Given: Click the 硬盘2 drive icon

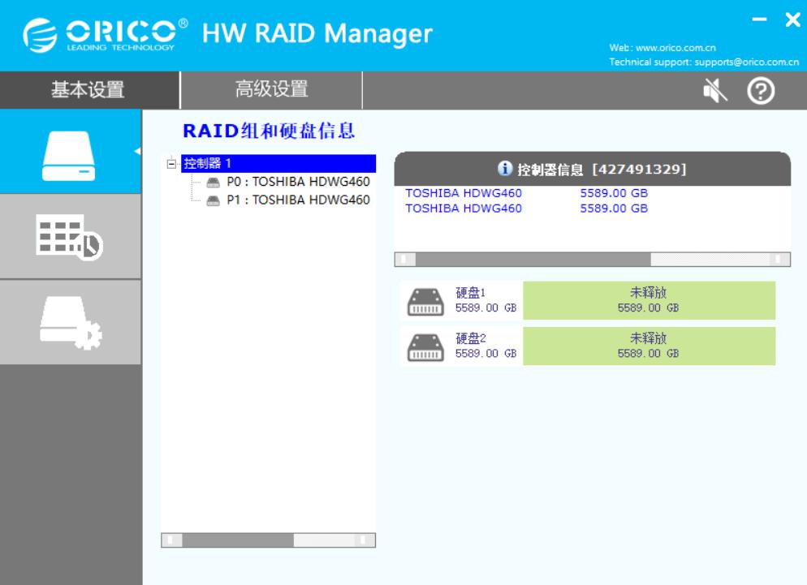Looking at the screenshot, I should pyautogui.click(x=425, y=347).
